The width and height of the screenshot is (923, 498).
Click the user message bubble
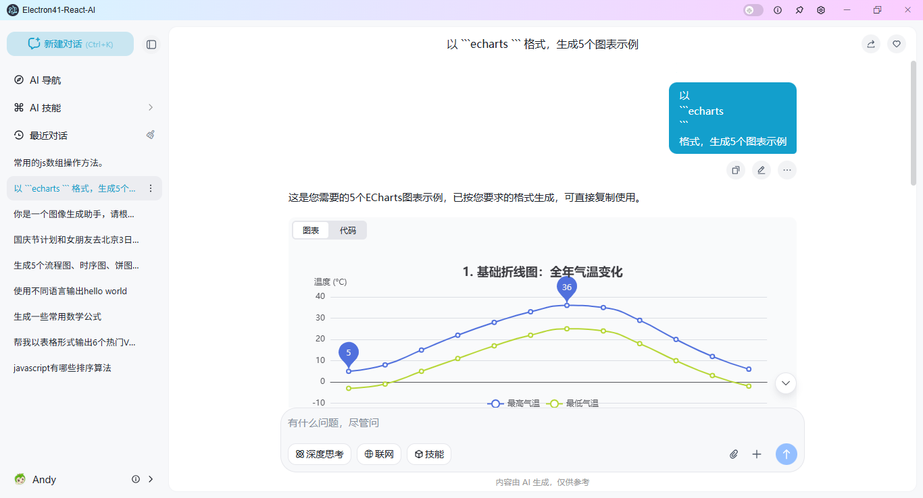coord(732,118)
